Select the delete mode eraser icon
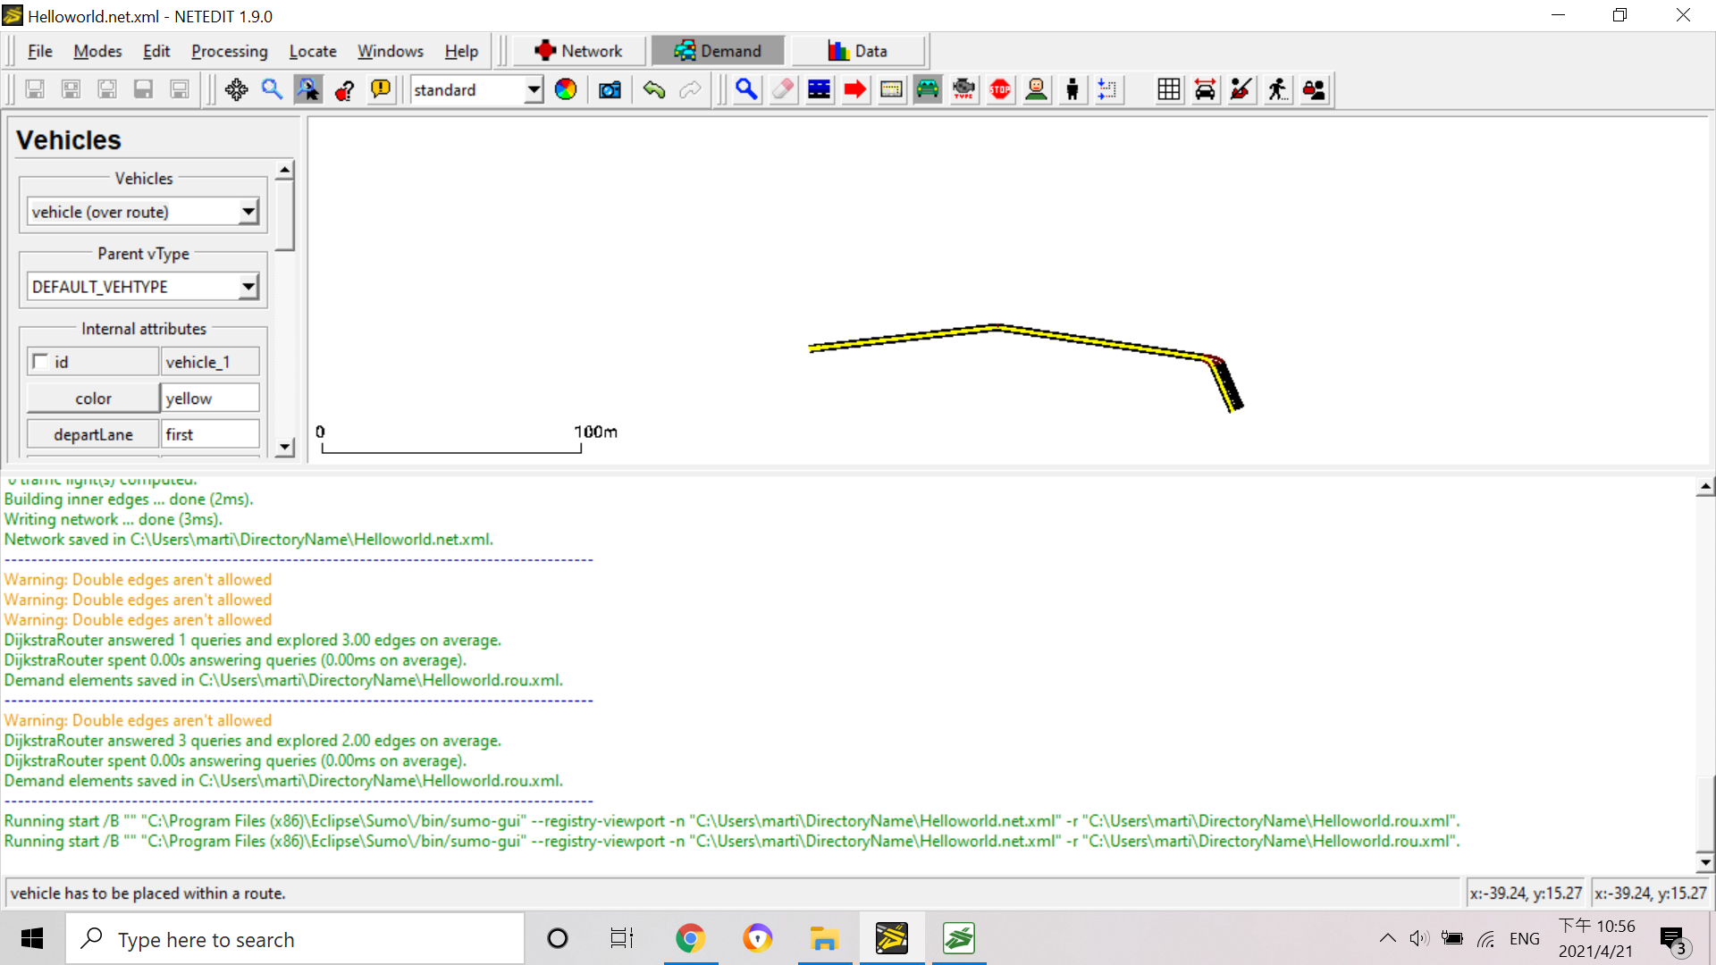The height and width of the screenshot is (965, 1716). coord(783,89)
